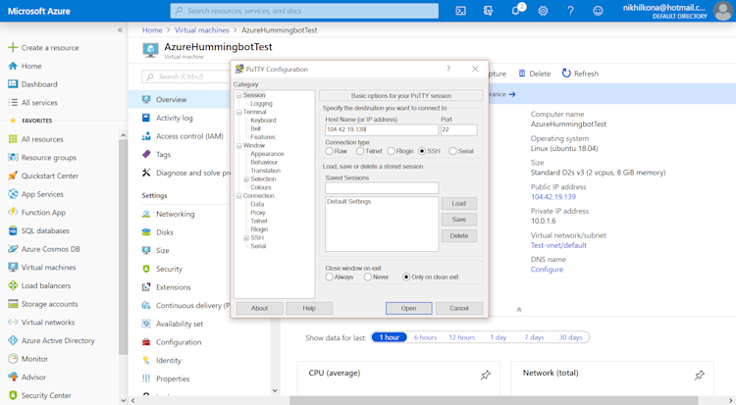Collapse the Window tree node
The height and width of the screenshot is (405, 736).
pyautogui.click(x=238, y=145)
